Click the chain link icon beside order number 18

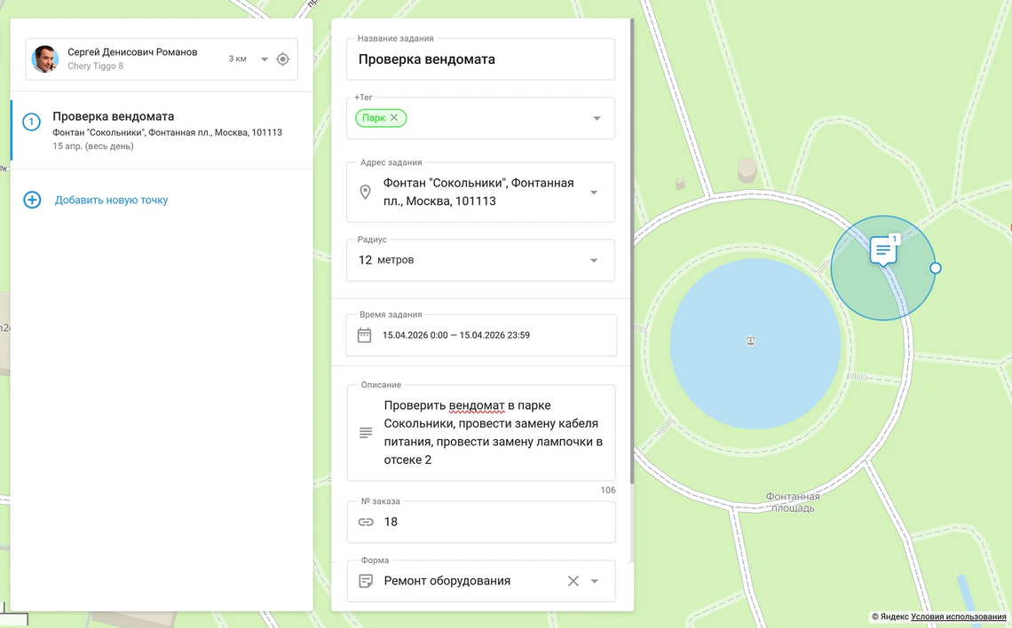[366, 522]
